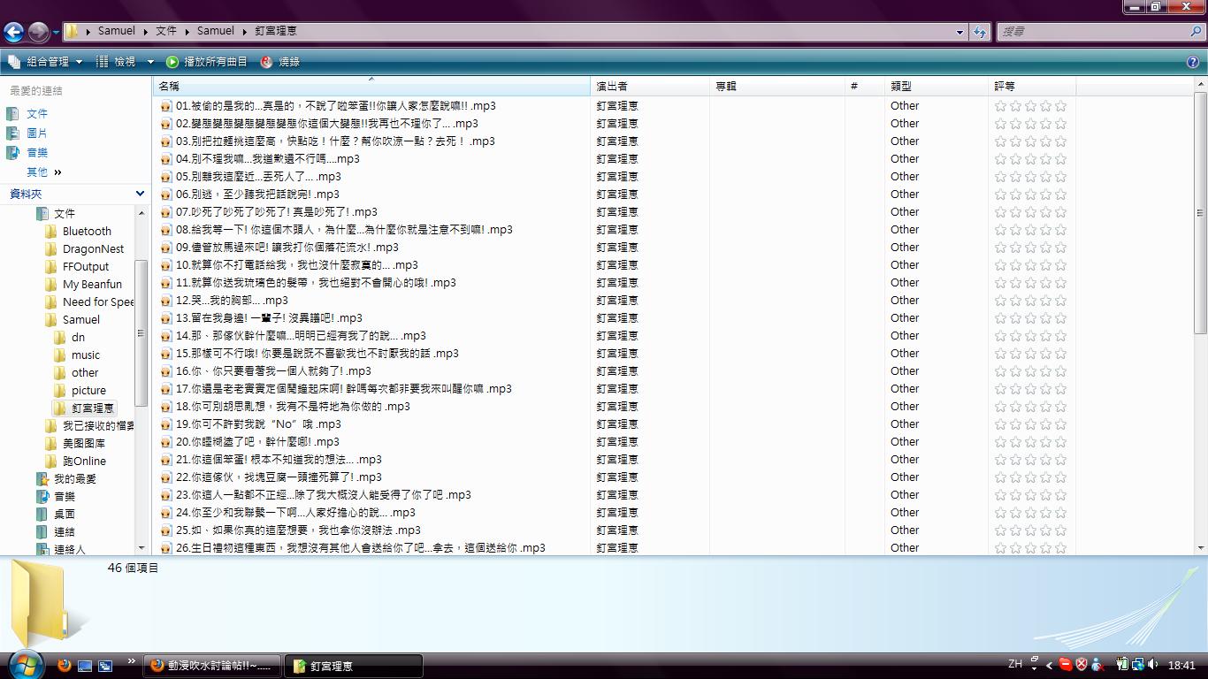Viewport: 1208px width, 679px height.
Task: Click the 文件 breadcrumb in address bar
Action: click(x=166, y=31)
